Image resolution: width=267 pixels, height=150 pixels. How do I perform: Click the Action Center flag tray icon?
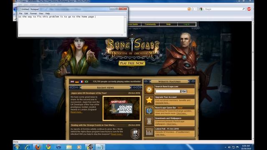(237, 147)
